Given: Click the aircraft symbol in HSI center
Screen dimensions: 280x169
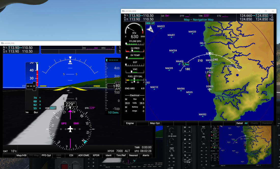Looking at the screenshot, I should 70,129.
